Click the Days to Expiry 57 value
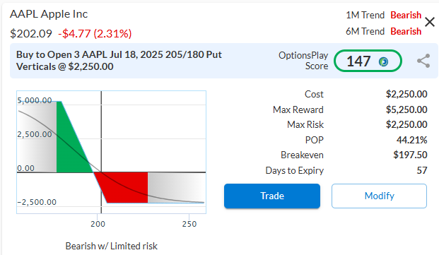This screenshot has width=439, height=255. click(x=422, y=170)
